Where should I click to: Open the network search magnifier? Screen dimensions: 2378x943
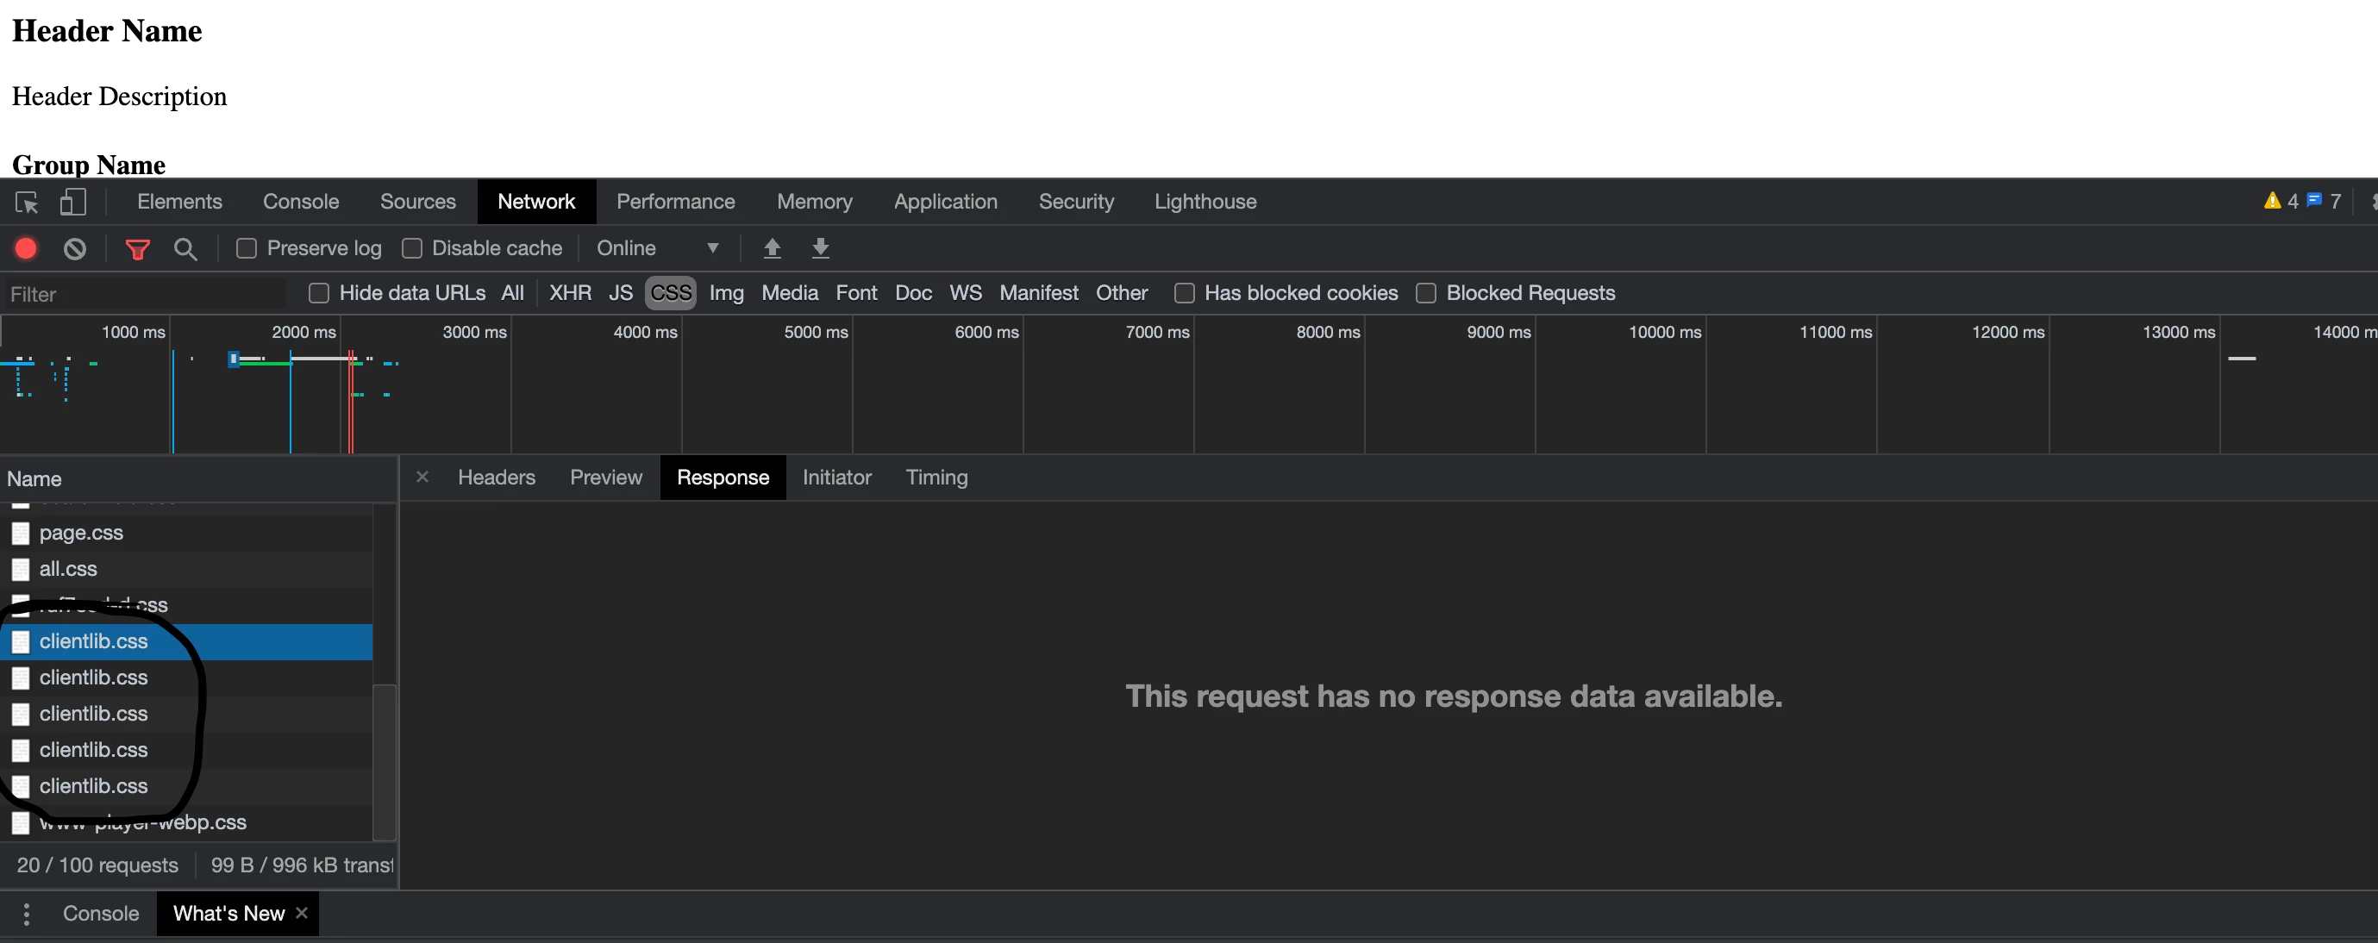185,249
